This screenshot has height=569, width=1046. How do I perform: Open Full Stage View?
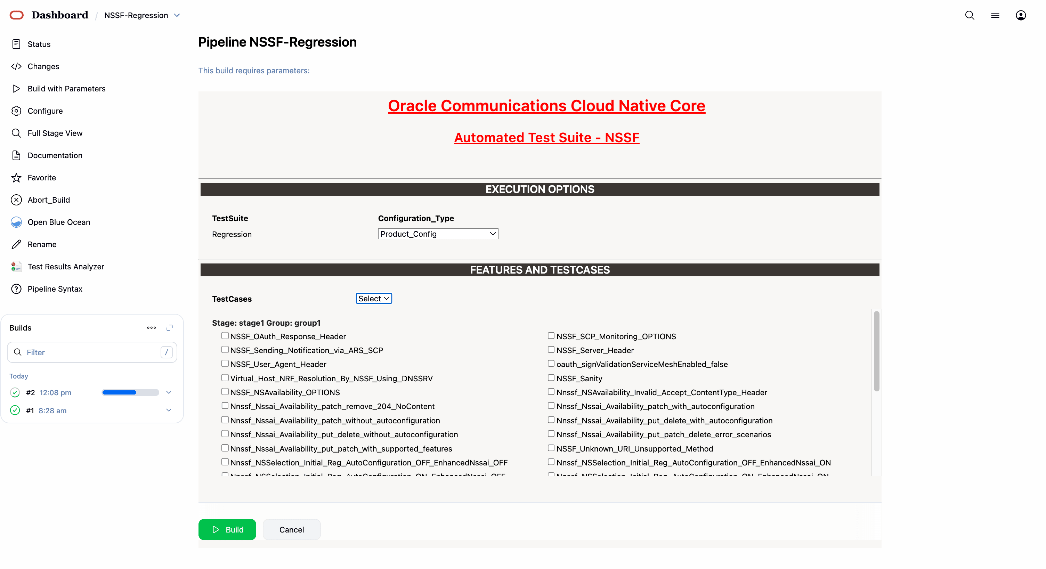[x=55, y=133]
